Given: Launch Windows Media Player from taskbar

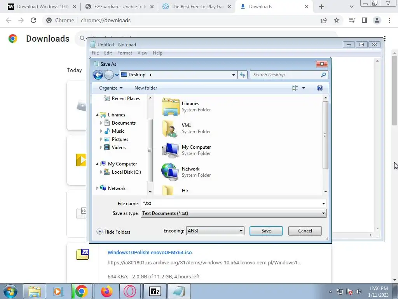Looking at the screenshot, I should [58, 291].
